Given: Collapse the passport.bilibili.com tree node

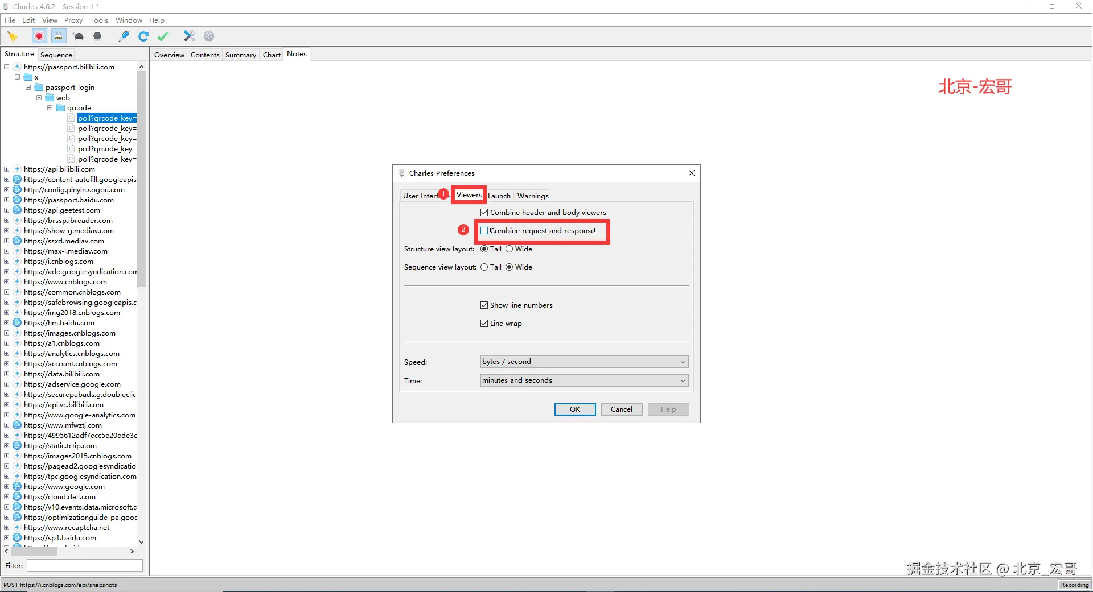Looking at the screenshot, I should coord(6,67).
